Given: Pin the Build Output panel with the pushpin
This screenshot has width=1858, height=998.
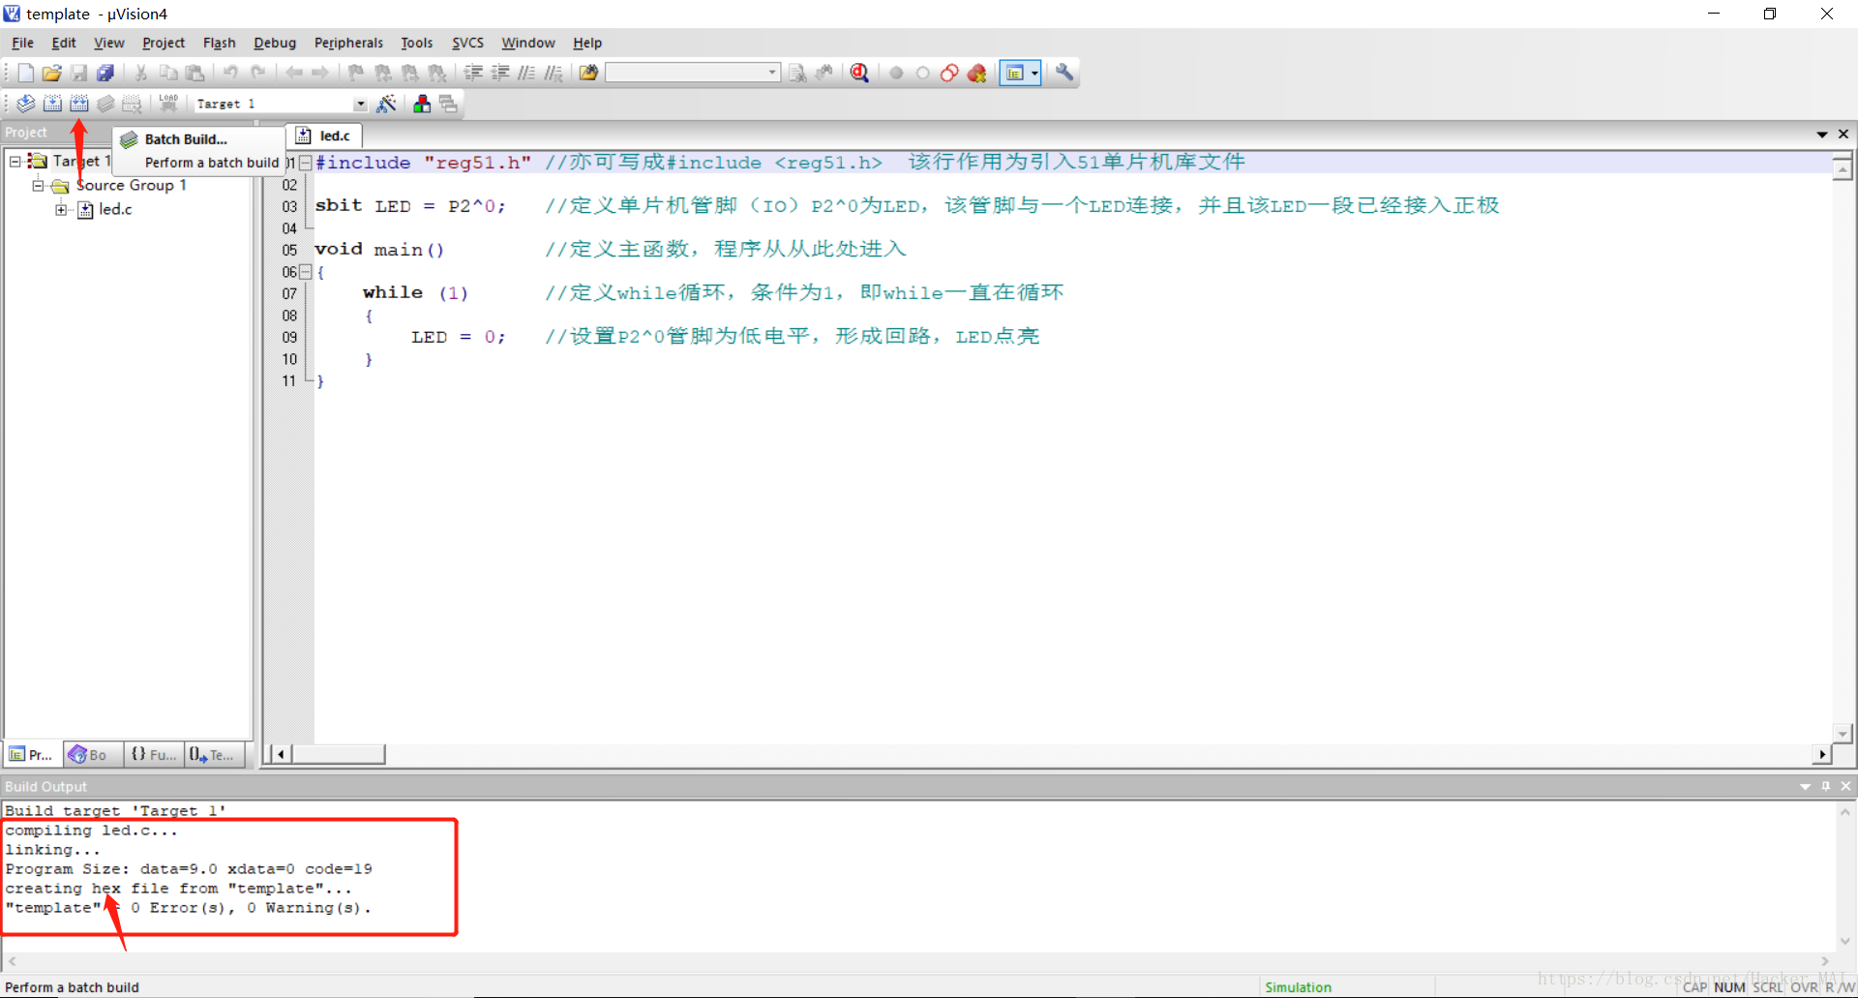Looking at the screenshot, I should [1826, 786].
